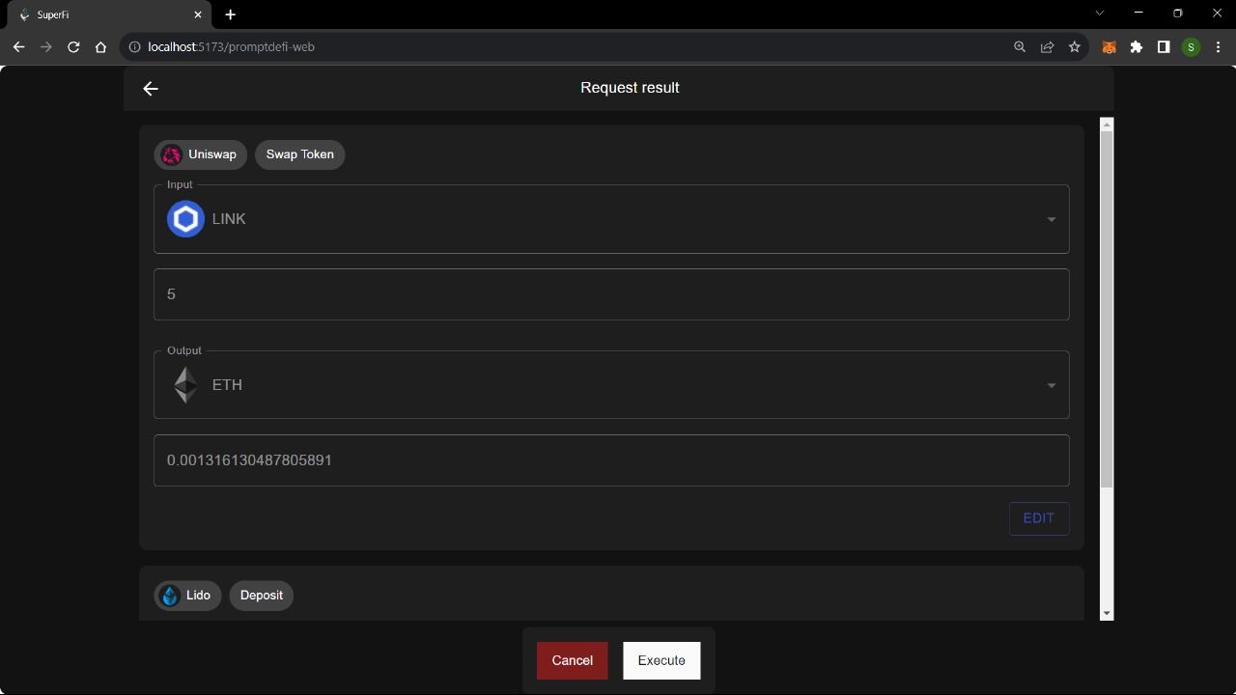Viewport: 1236px width, 695px height.
Task: Click the browser back button
Action: pos(18,47)
